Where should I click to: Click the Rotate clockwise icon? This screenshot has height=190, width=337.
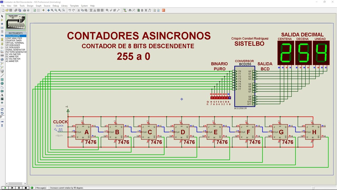(x=2, y=109)
